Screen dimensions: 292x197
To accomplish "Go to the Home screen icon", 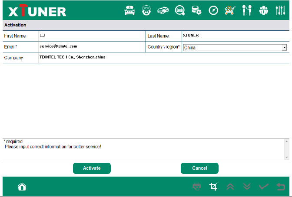I will tap(22, 187).
